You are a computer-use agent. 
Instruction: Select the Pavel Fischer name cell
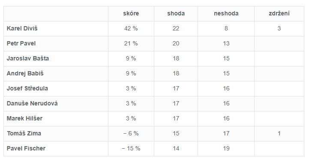click(x=56, y=148)
